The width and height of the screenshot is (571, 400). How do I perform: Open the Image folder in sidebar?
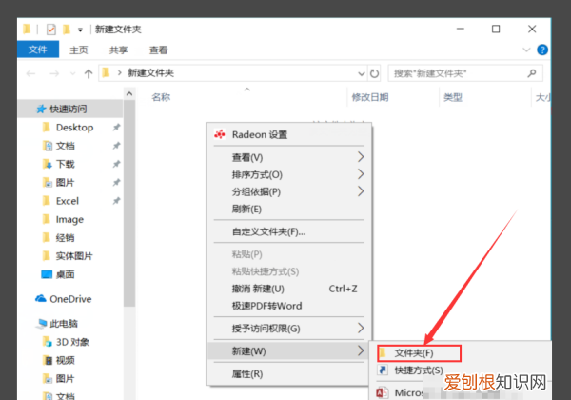[69, 219]
